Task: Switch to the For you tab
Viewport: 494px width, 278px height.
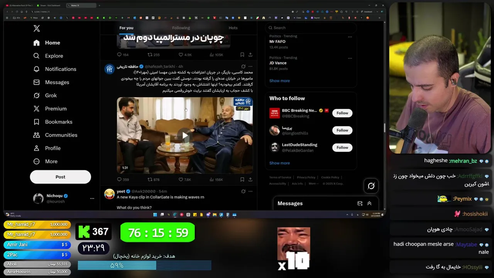Action: pos(126,28)
